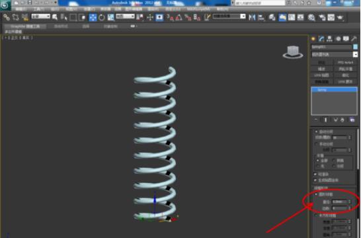Click the Pin Stack icon below modifier stack
Viewport: 361px width, 238px height.
click(316, 120)
